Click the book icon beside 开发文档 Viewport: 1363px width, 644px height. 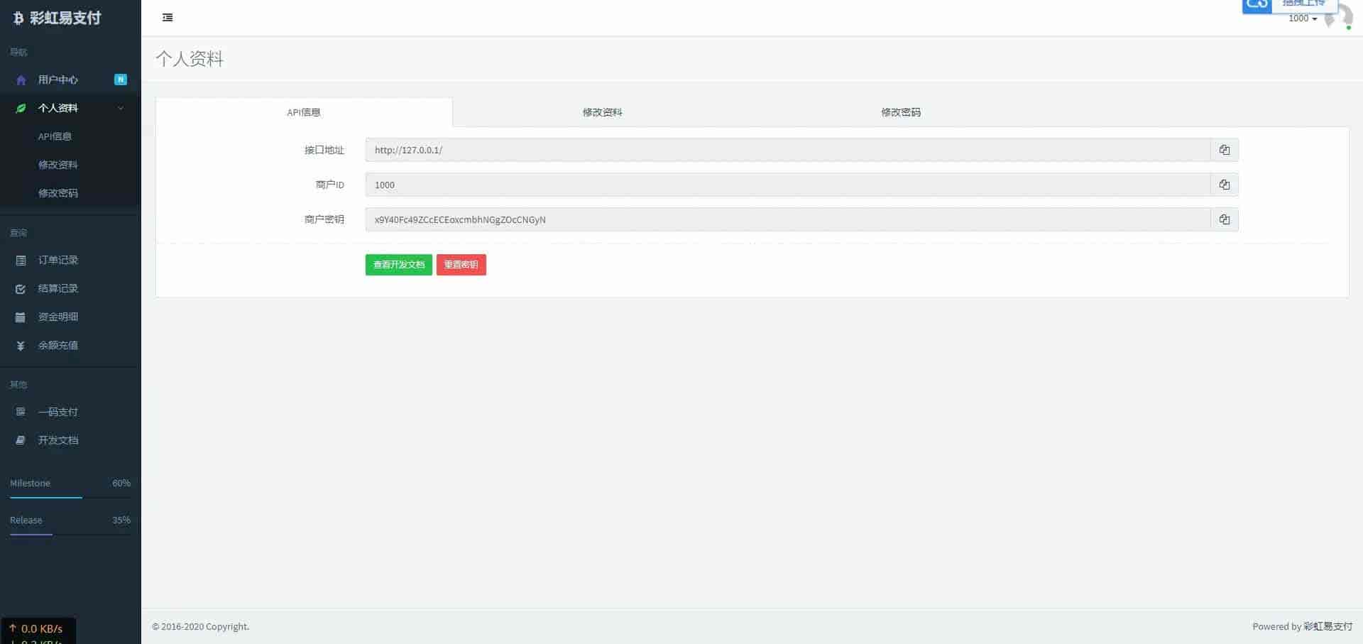pos(21,440)
